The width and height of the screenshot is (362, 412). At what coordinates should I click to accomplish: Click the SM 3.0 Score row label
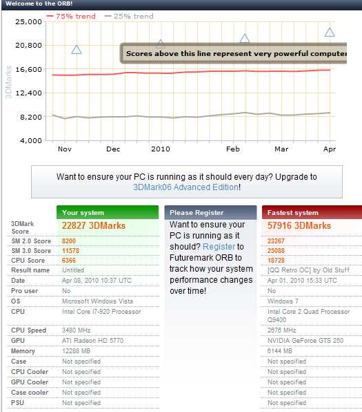(x=31, y=251)
